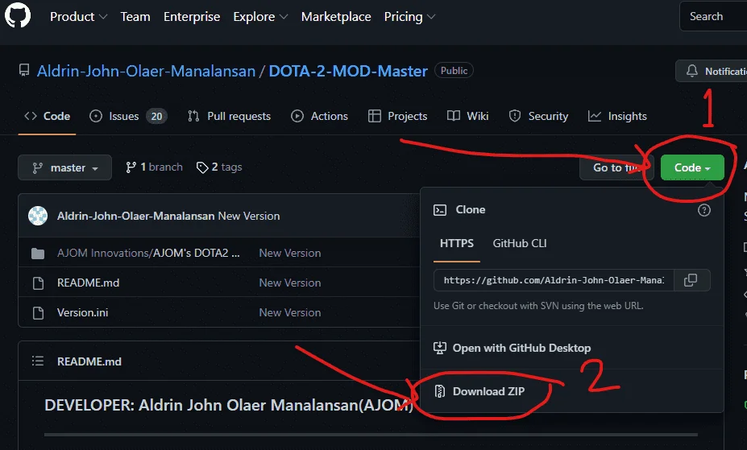Click the ZIP file icon
747x450 pixels.
pyautogui.click(x=440, y=391)
